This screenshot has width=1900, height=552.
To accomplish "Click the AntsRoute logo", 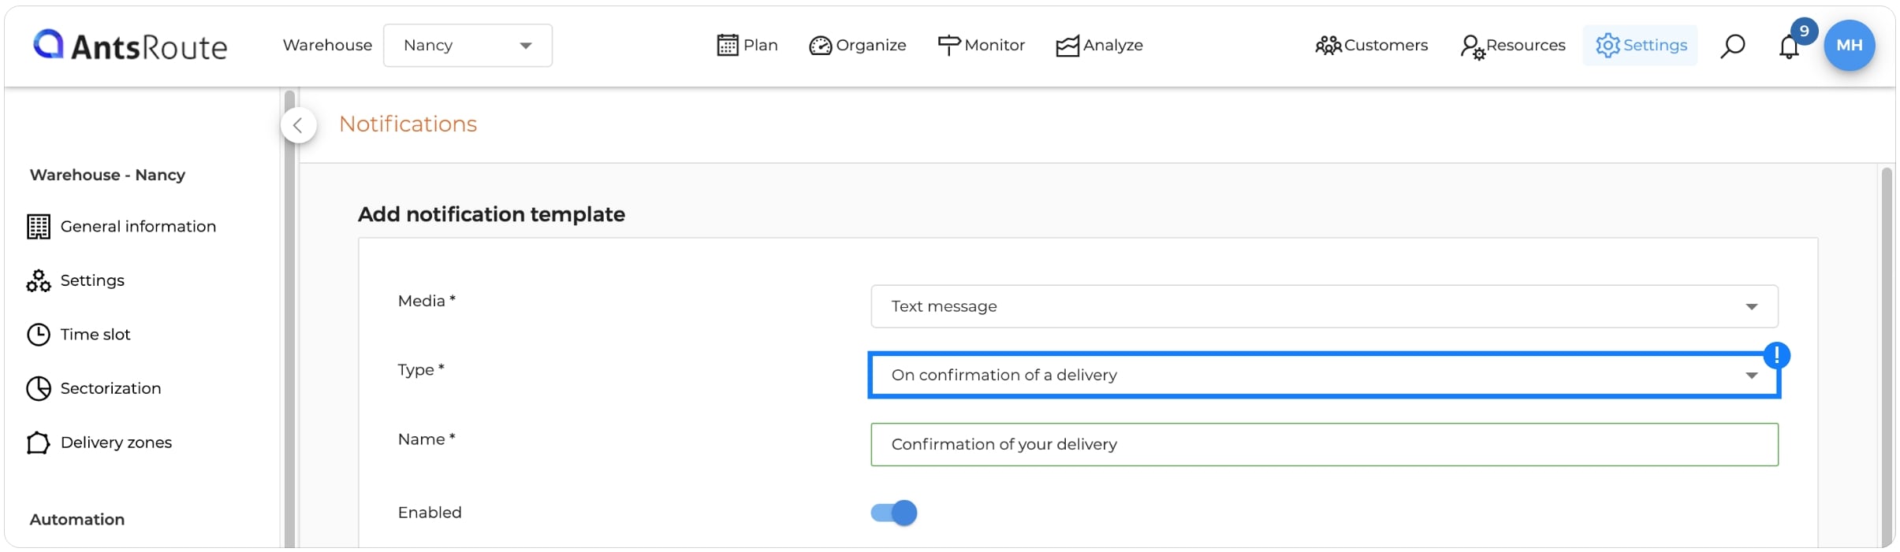I will pos(130,46).
